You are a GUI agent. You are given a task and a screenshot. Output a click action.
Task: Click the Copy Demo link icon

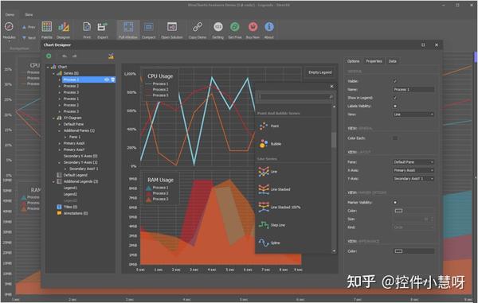point(198,27)
